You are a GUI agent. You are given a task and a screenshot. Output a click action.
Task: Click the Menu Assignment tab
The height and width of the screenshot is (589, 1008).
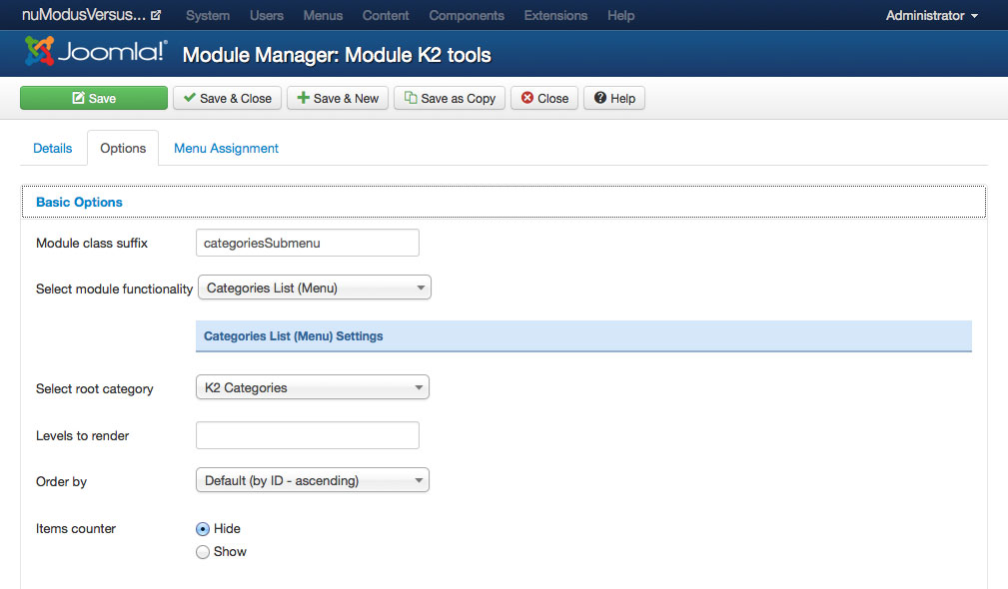click(226, 148)
